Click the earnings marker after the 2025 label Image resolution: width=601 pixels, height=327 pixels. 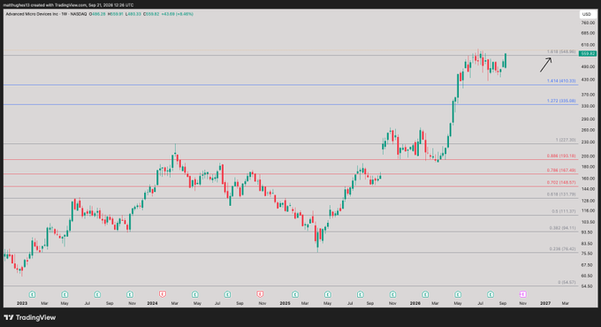pyautogui.click(x=295, y=294)
